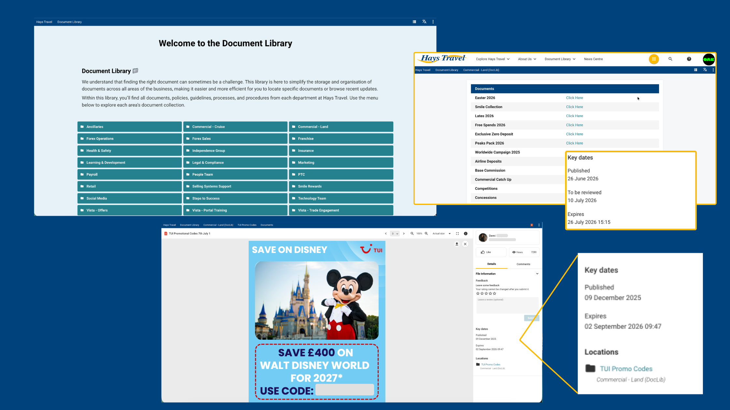
Task: Click the bookmark icon in viewer top bar
Action: [x=532, y=225]
